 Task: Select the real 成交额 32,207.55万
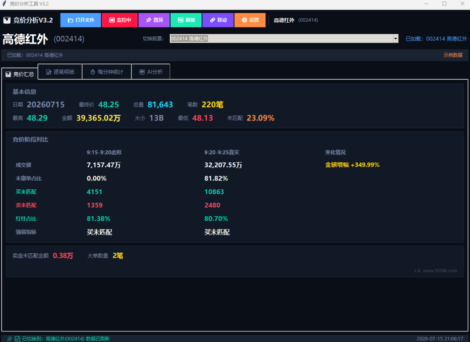pos(223,165)
